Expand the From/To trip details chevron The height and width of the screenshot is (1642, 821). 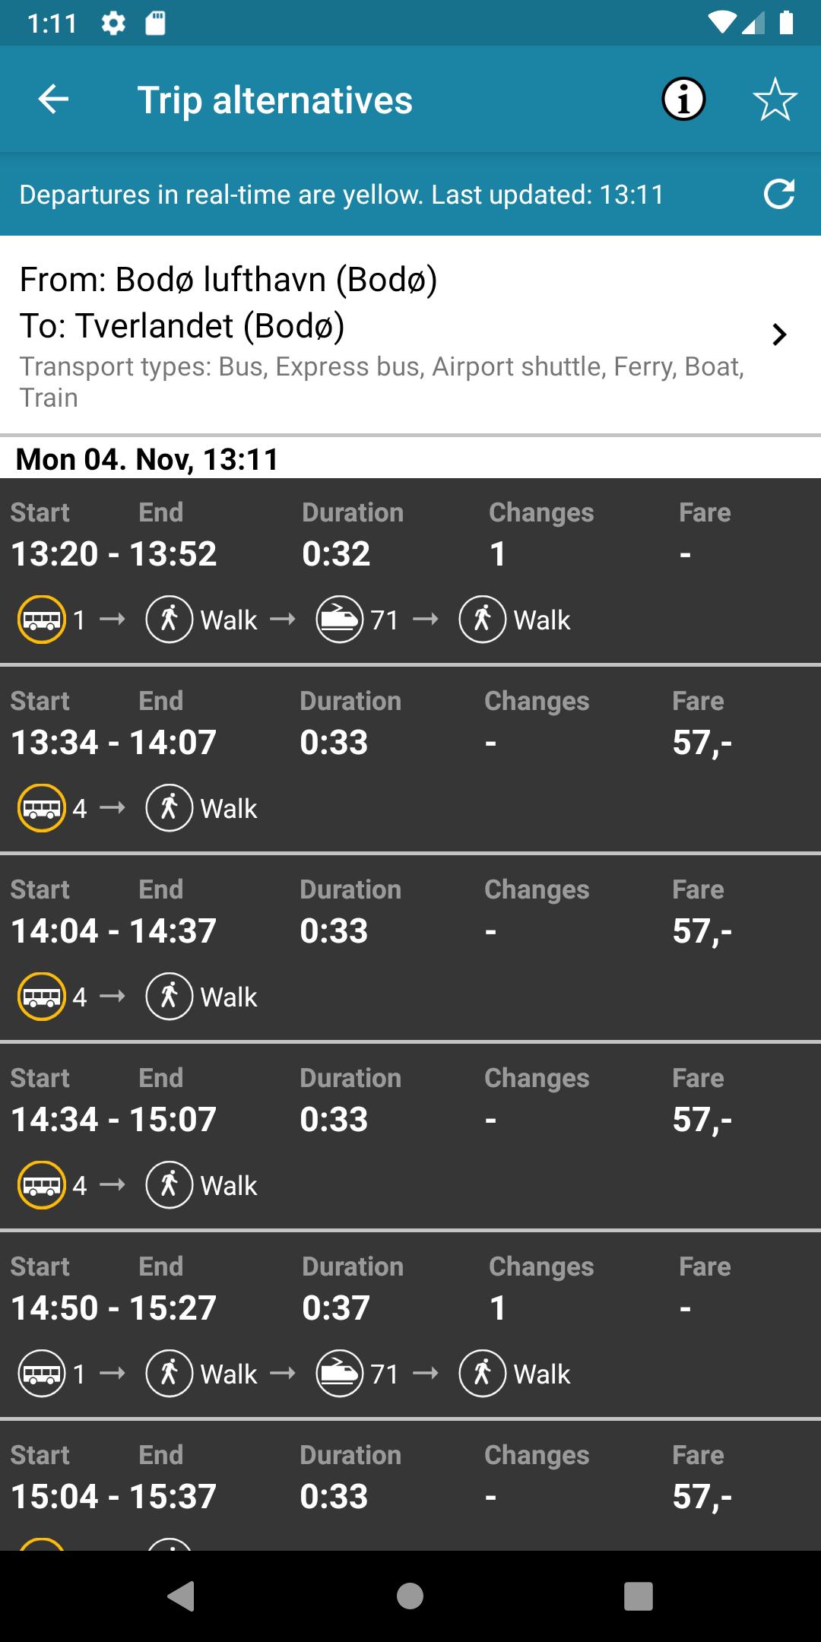coord(779,334)
